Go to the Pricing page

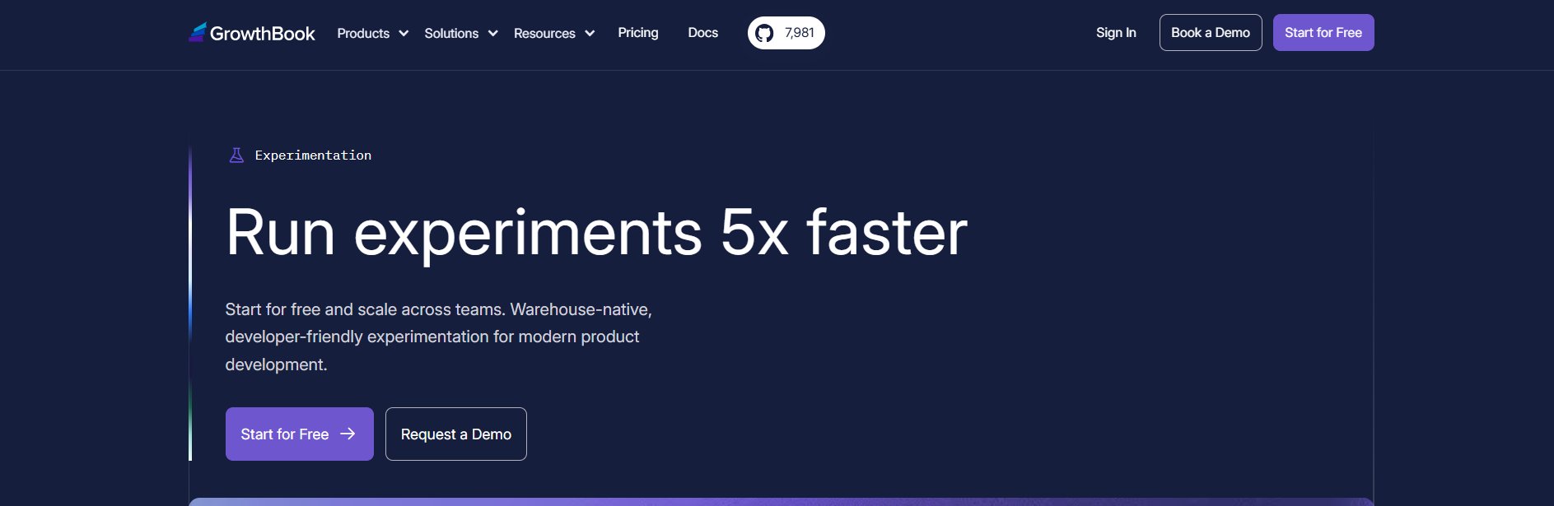point(638,33)
